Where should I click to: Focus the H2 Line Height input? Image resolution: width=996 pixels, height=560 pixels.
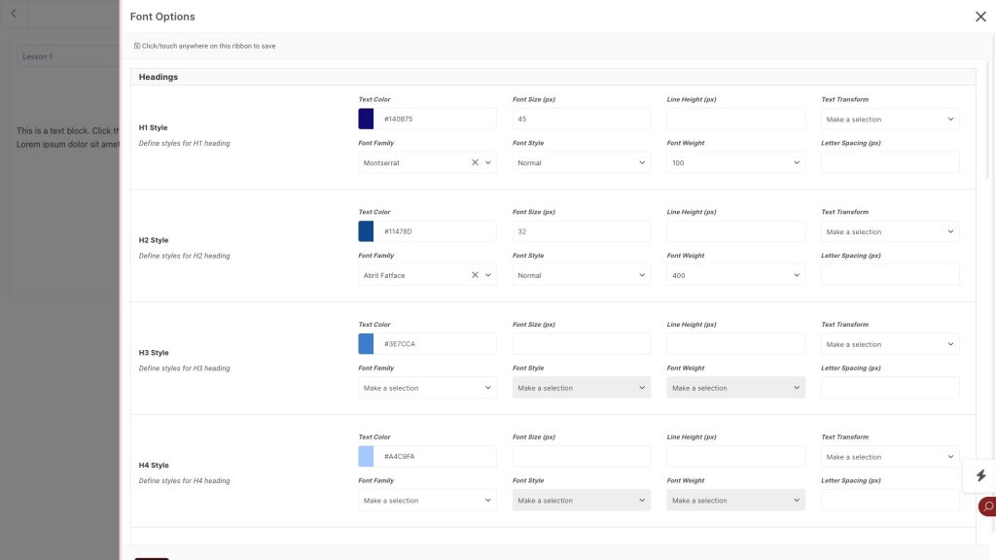735,231
